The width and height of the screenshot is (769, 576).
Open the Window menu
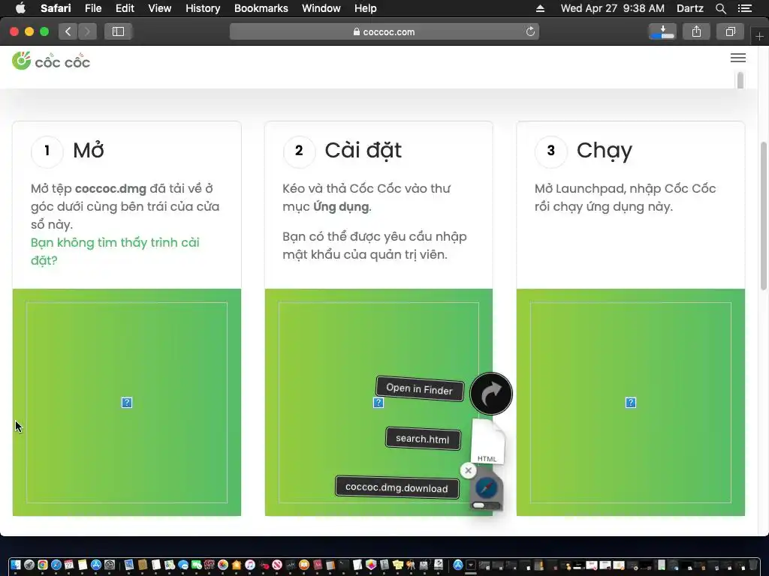point(321,8)
